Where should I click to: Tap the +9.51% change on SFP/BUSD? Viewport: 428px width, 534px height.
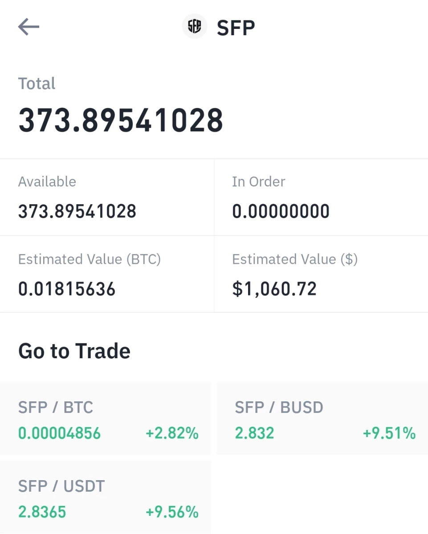tap(389, 433)
